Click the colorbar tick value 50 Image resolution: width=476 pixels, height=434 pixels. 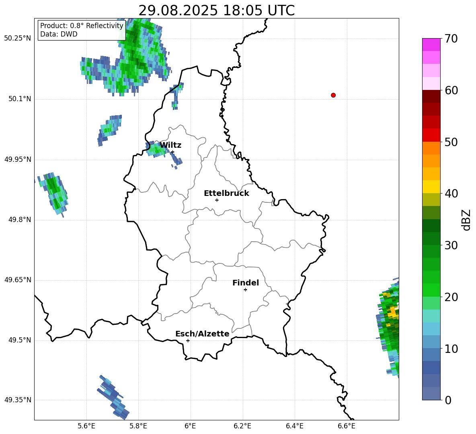tap(451, 142)
